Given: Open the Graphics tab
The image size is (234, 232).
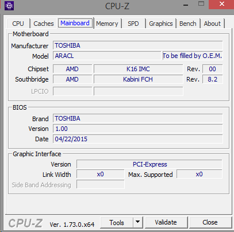Looking at the screenshot, I should click(161, 24).
